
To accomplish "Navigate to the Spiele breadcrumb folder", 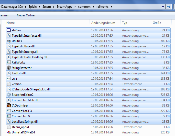I will 32,7.
